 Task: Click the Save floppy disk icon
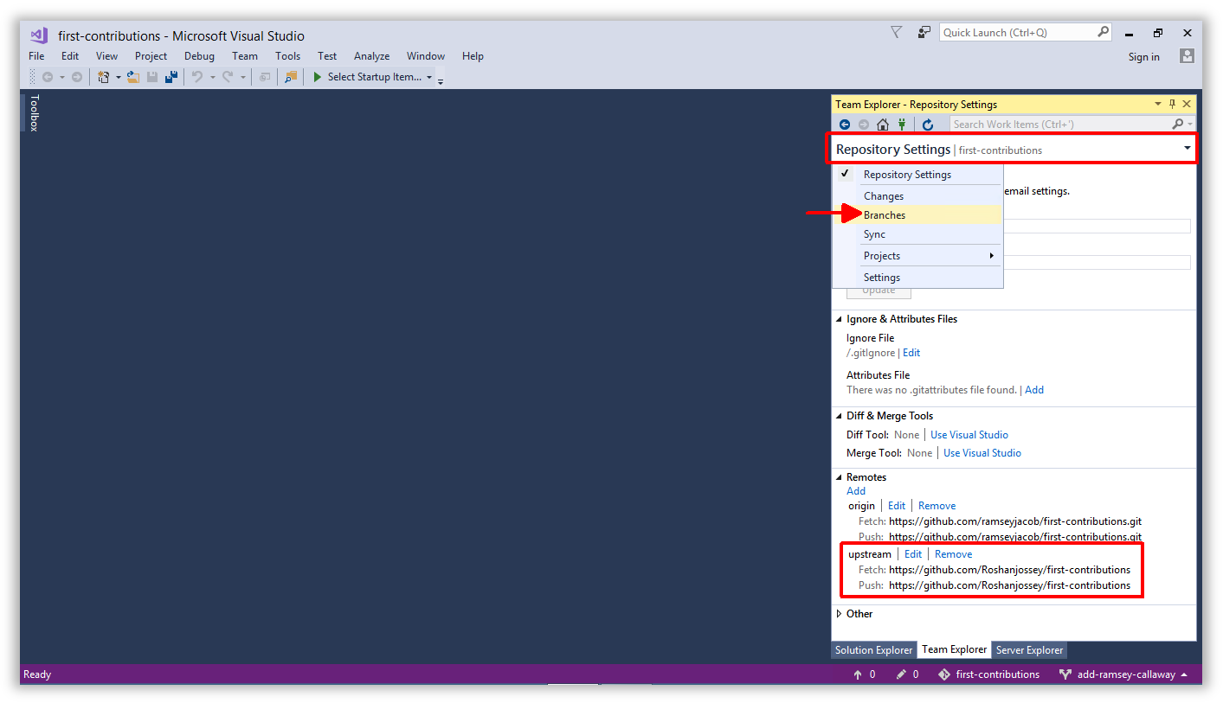click(152, 77)
